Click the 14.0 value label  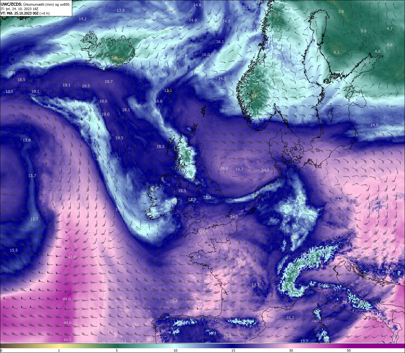click(374, 125)
